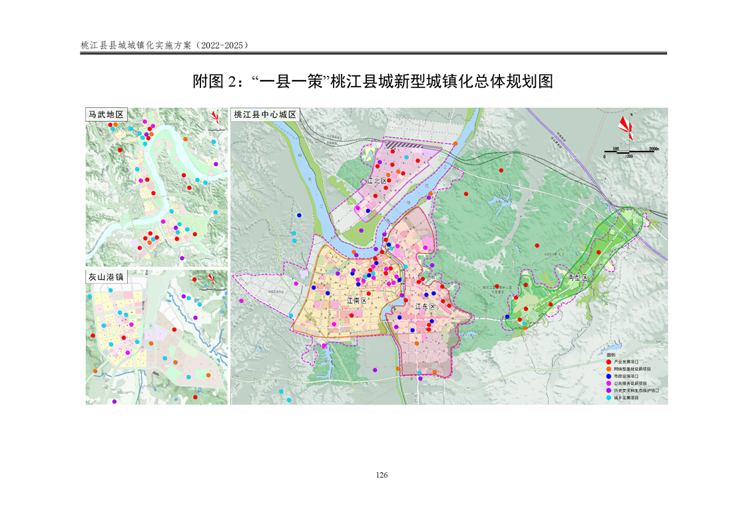Click the 桃江县中心城区 map title box
The height and width of the screenshot is (528, 747).
[266, 115]
